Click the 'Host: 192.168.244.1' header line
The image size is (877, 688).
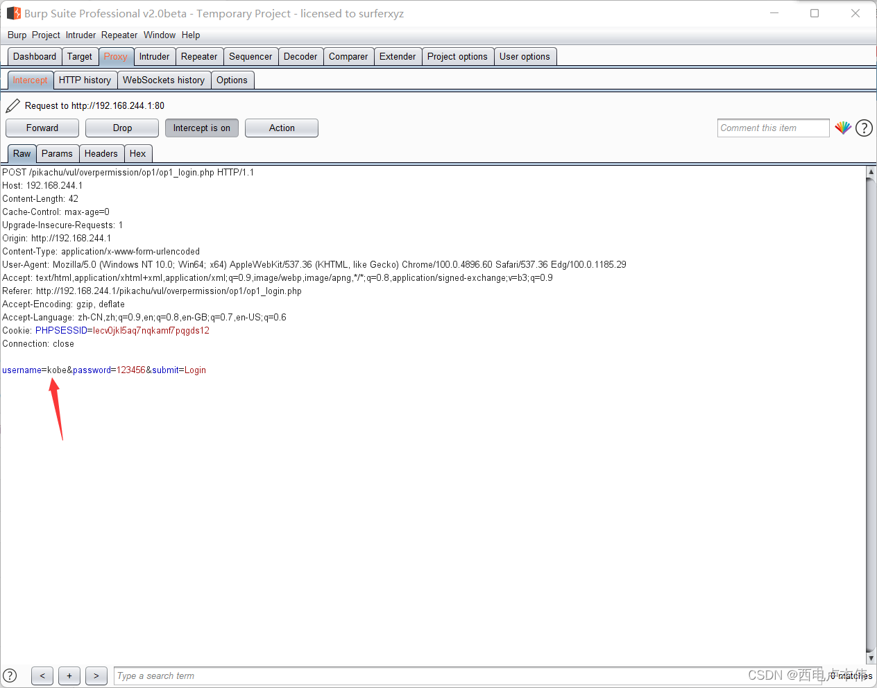[42, 186]
